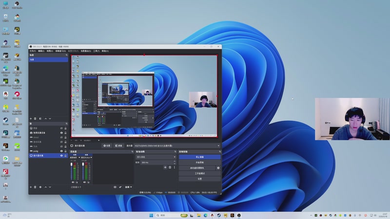Viewport: 390px width, 219px height.
Task: Open the display selector dropdown showing 2560x1440
Action: click(x=177, y=146)
